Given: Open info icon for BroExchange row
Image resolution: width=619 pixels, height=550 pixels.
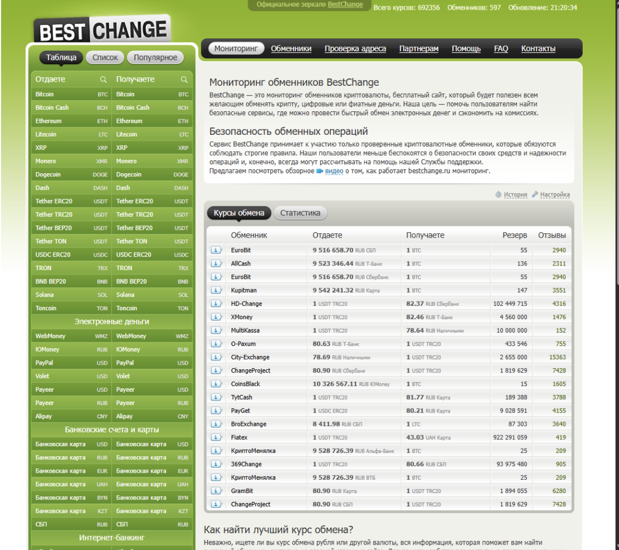Looking at the screenshot, I should click(216, 424).
